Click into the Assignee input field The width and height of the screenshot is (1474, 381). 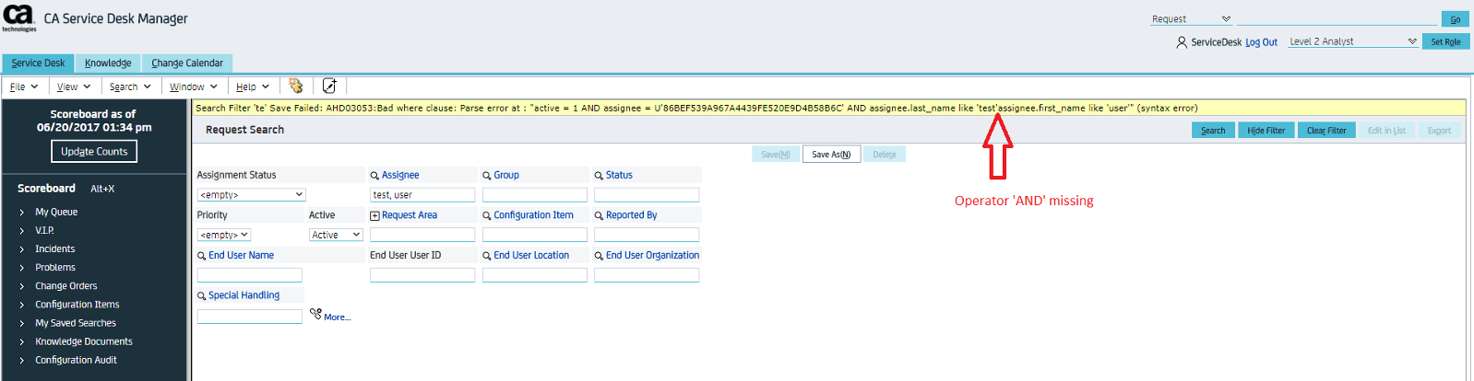pos(422,195)
